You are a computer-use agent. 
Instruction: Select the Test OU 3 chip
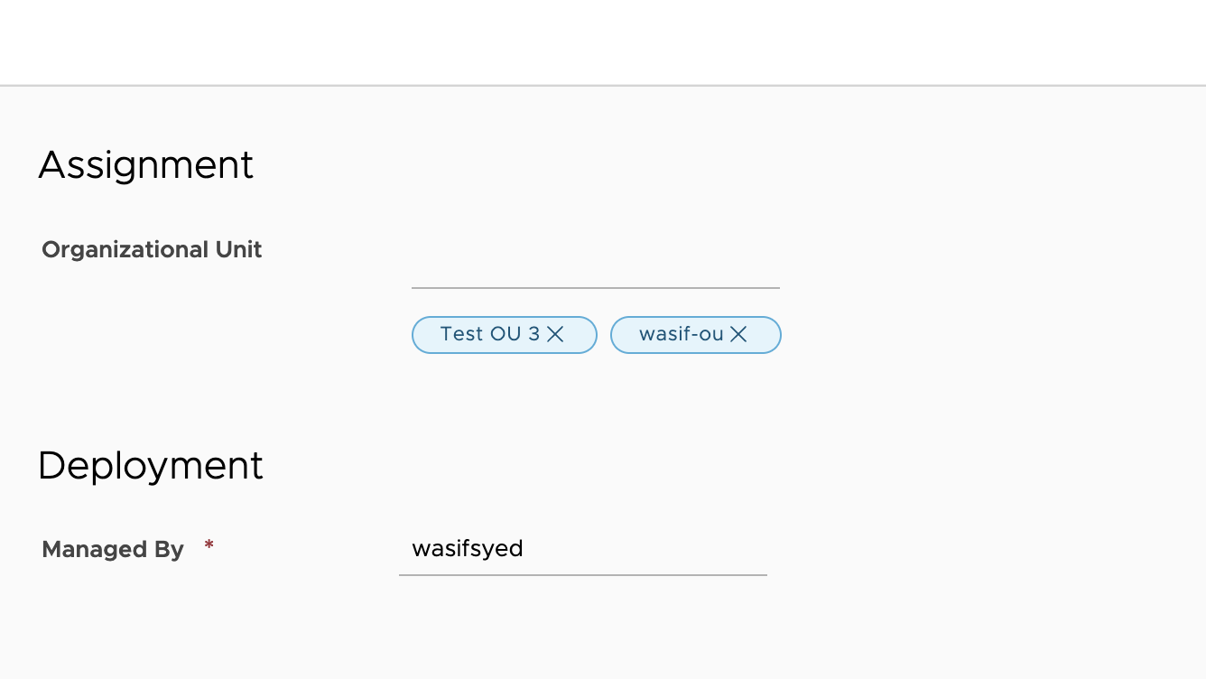(492, 334)
